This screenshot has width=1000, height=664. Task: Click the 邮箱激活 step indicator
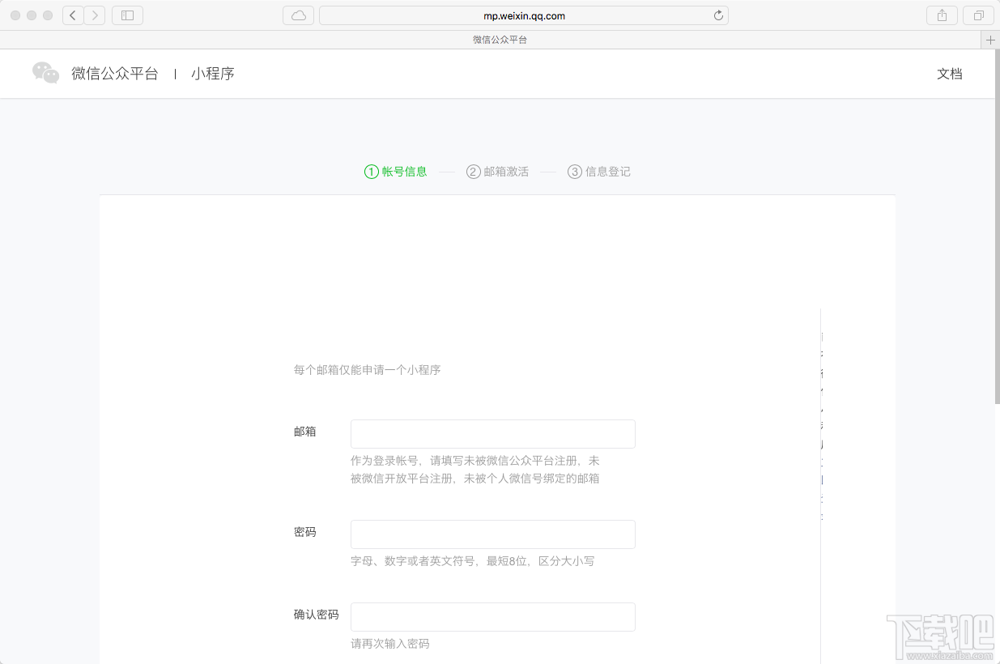click(x=497, y=172)
